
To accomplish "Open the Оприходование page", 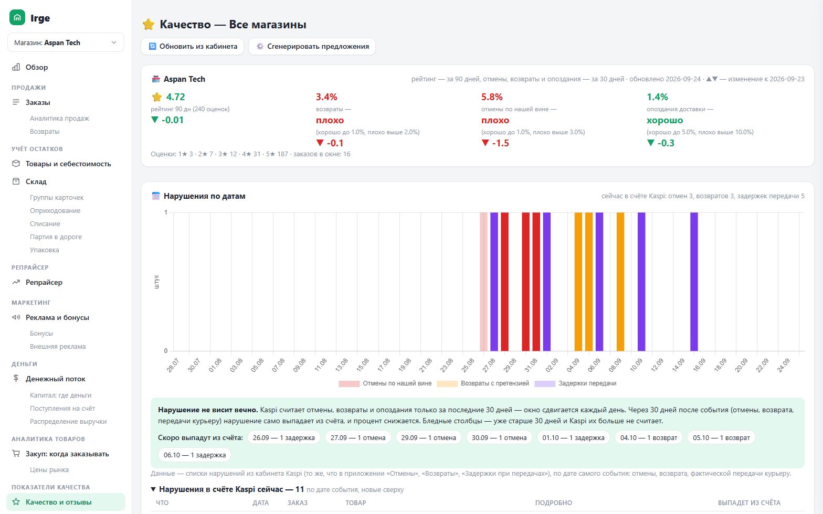I will [55, 211].
